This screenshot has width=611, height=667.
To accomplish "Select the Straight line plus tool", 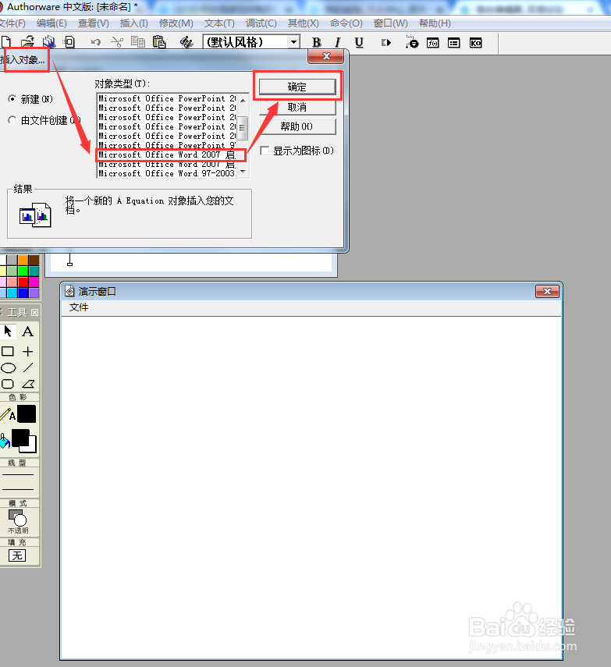I will click(27, 351).
